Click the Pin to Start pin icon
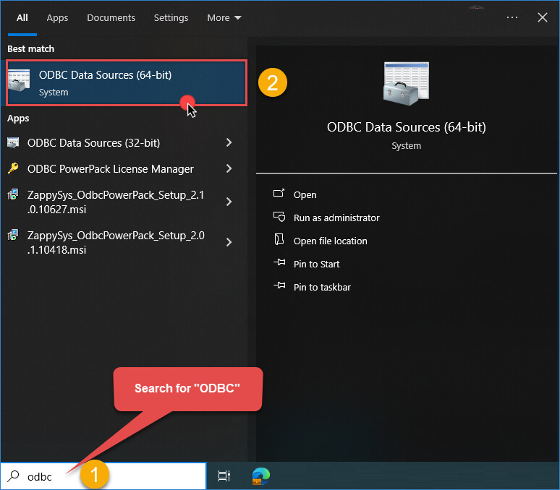The height and width of the screenshot is (490, 560). [279, 262]
